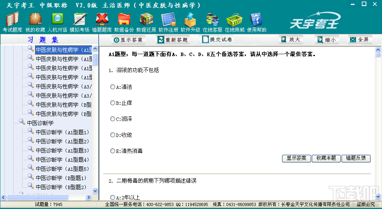Click 试题量：7945 in status bar
382x209 pixels.
point(48,204)
